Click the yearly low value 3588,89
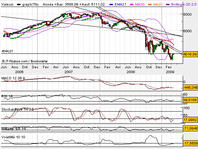The image size is (198, 149). pyautogui.click(x=72, y=5)
